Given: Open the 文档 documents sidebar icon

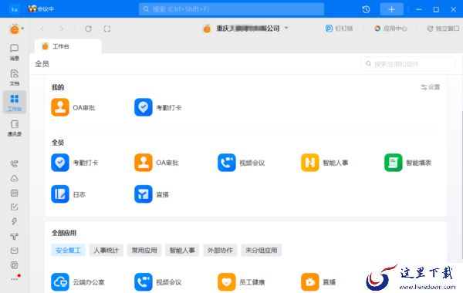Looking at the screenshot, I should tap(15, 77).
